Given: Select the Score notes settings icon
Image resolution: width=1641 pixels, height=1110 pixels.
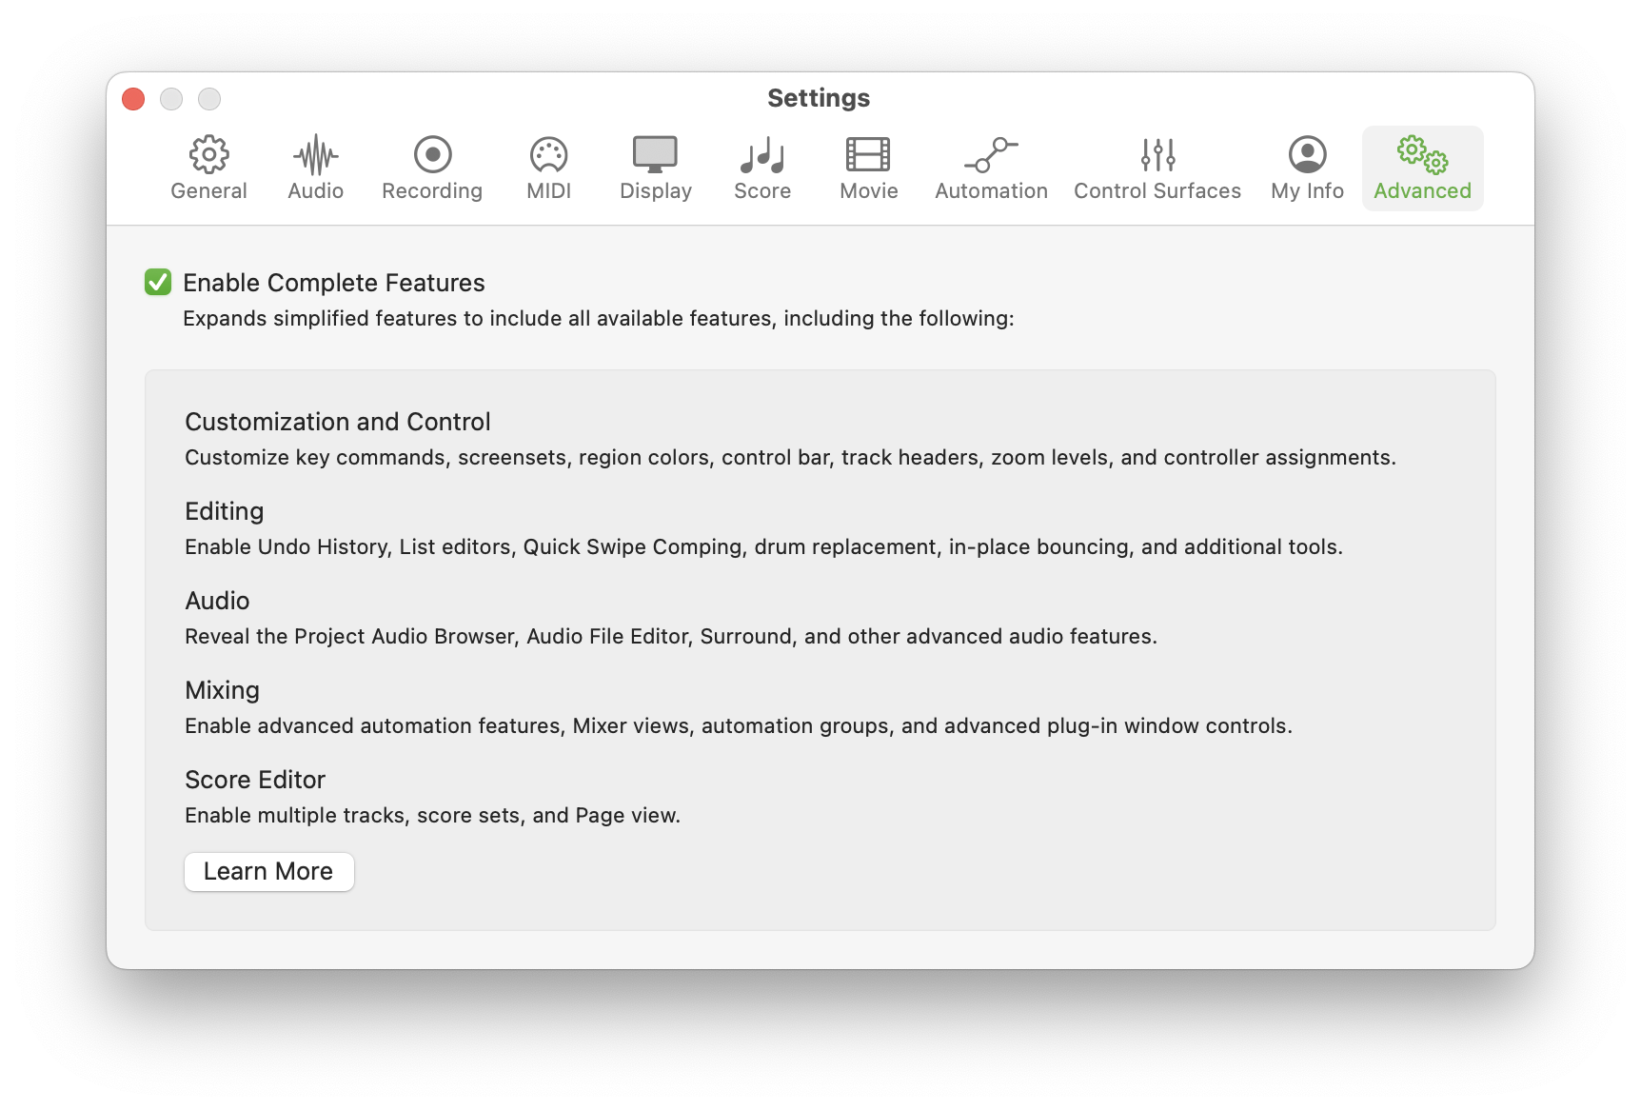Looking at the screenshot, I should 762,154.
